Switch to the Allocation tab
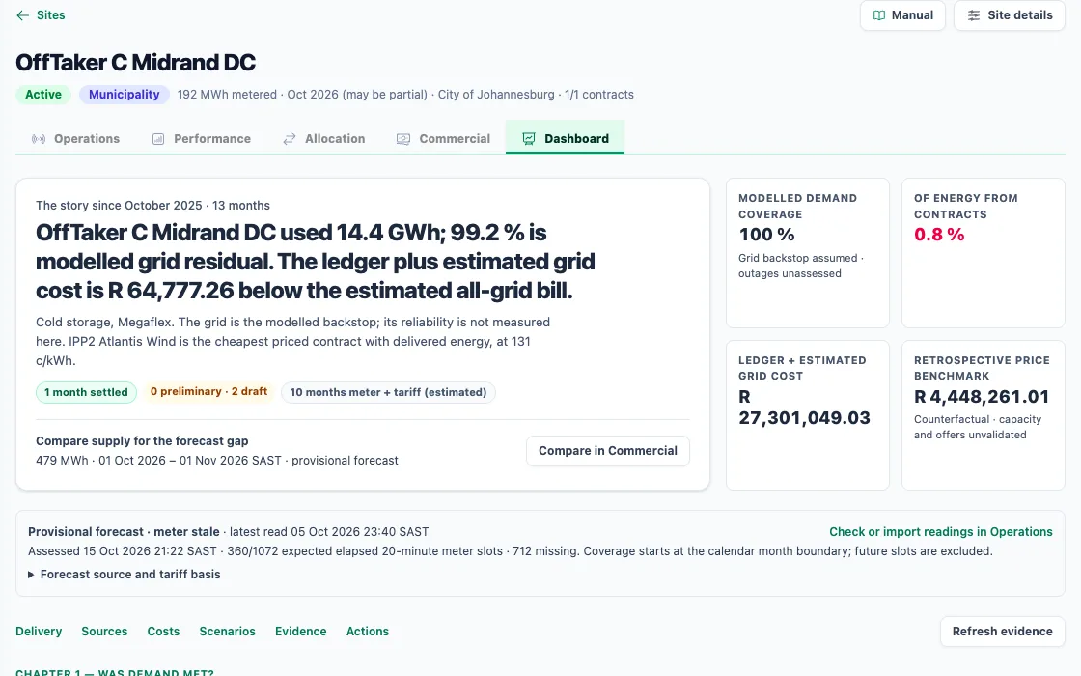 point(324,139)
